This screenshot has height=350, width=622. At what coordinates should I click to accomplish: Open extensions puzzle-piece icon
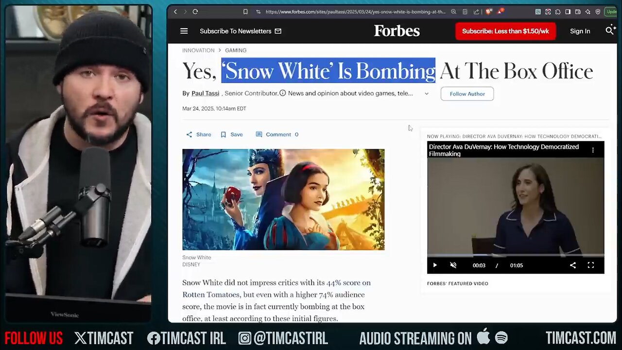pyautogui.click(x=558, y=12)
